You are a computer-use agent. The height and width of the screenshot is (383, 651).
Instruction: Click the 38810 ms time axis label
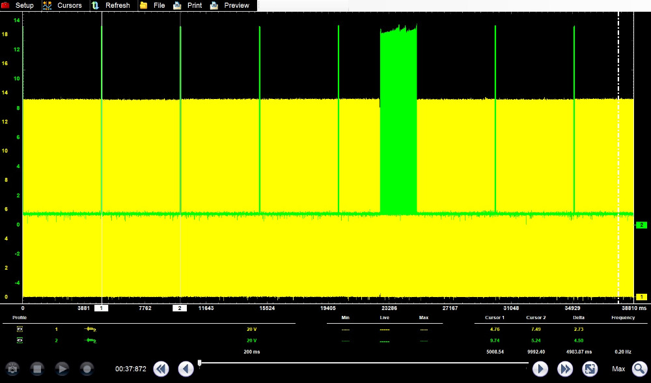(634, 308)
